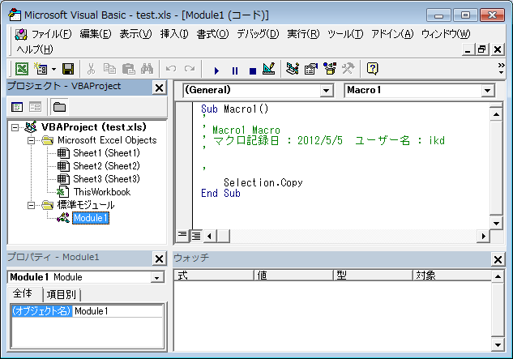Open the Insert UserForm dropdown arrow
The image size is (513, 359).
click(x=53, y=69)
